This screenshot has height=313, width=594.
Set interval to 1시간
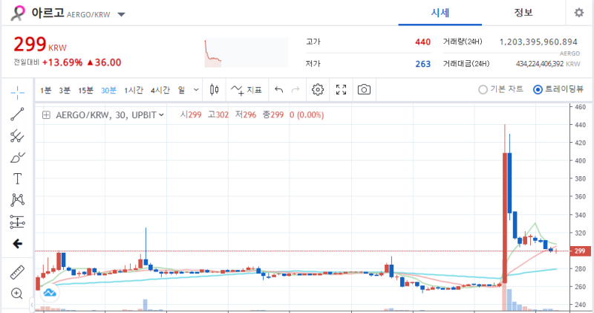pyautogui.click(x=134, y=90)
